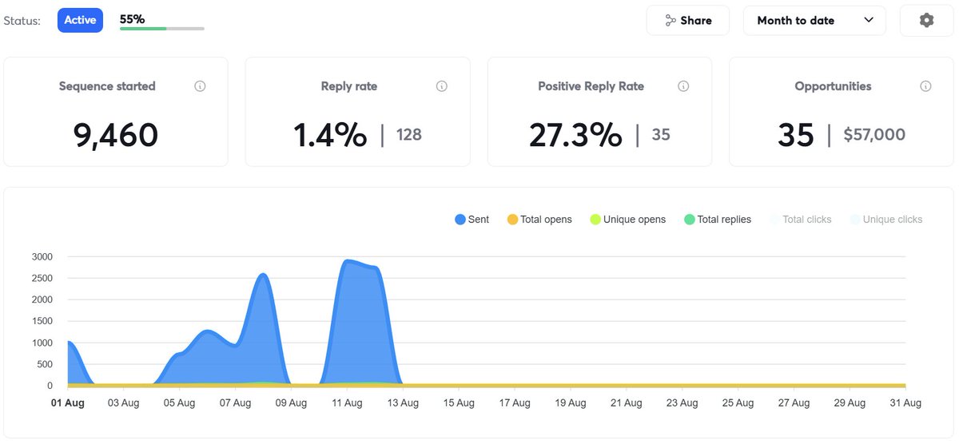Open the Month to date dropdown
Viewport: 959px width, 444px height.
click(x=814, y=21)
